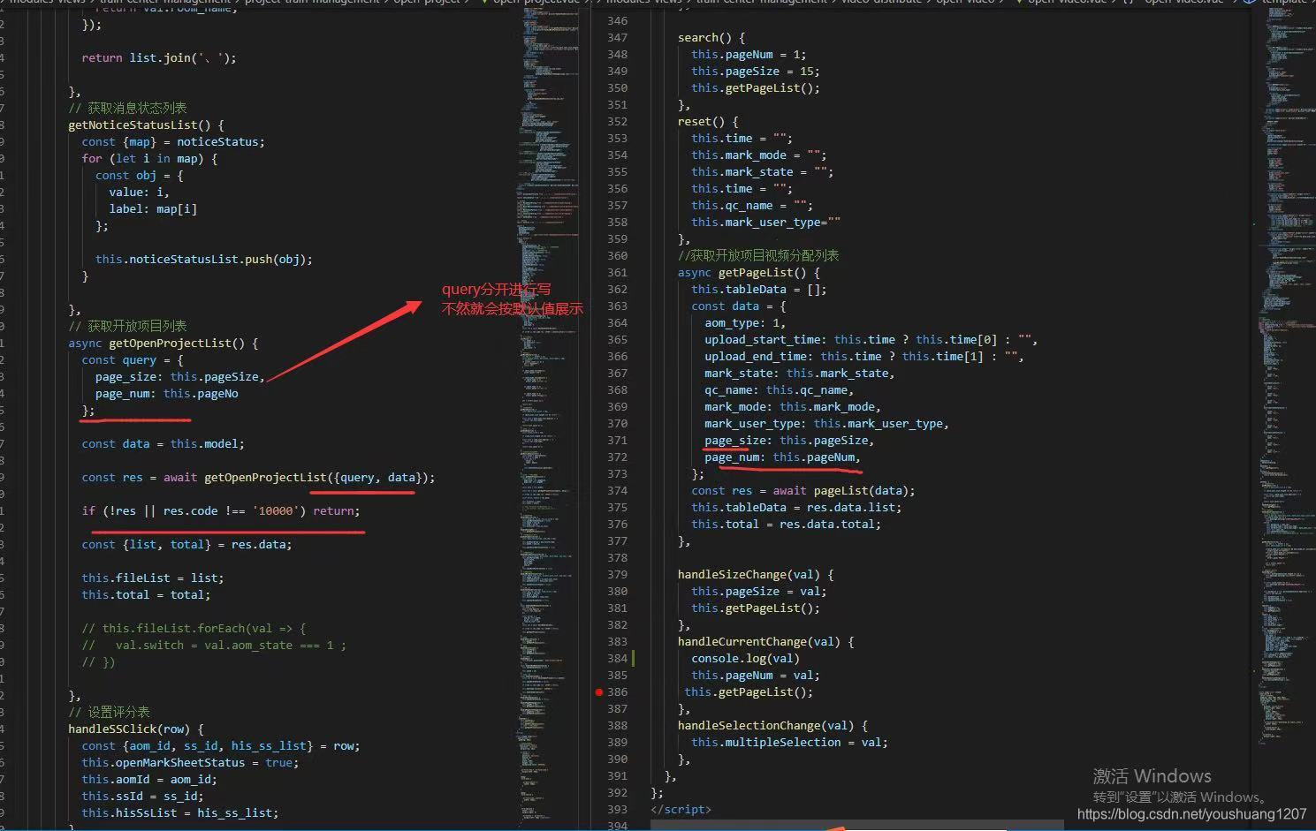Click 'this.noticeStatusList.push(obj);' line
Image resolution: width=1316 pixels, height=831 pixels.
click(x=204, y=260)
